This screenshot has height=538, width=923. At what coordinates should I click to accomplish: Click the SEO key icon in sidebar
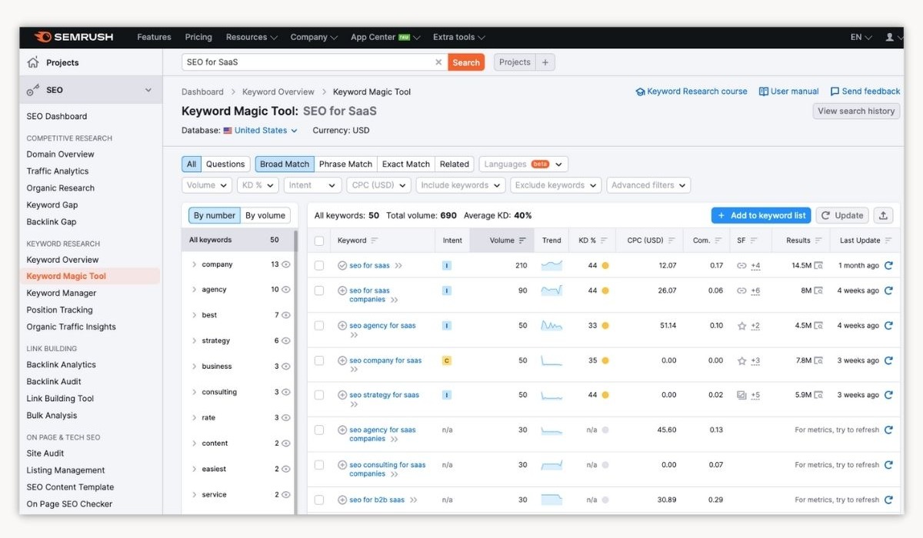(33, 90)
